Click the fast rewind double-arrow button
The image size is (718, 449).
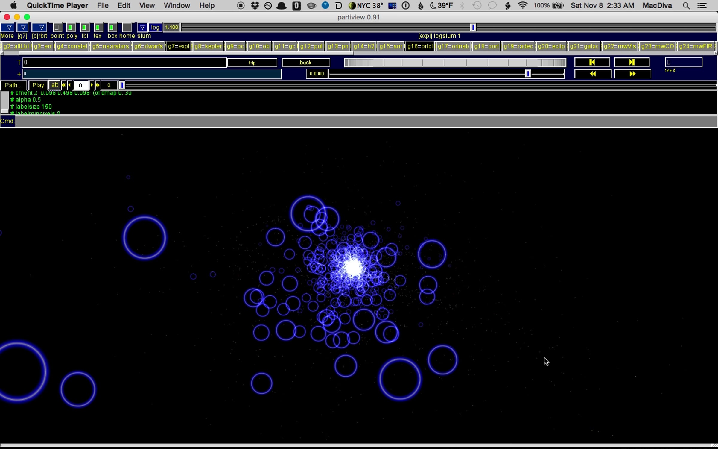593,74
